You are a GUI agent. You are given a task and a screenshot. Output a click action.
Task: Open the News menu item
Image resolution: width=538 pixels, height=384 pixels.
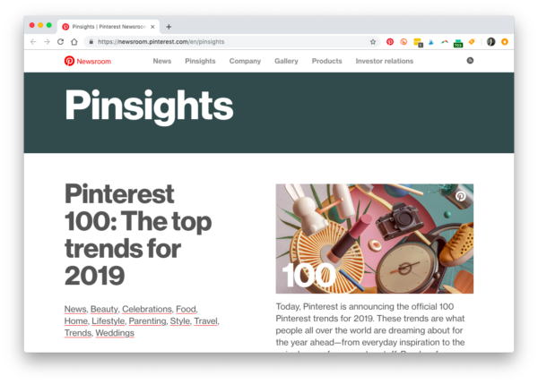(x=162, y=61)
